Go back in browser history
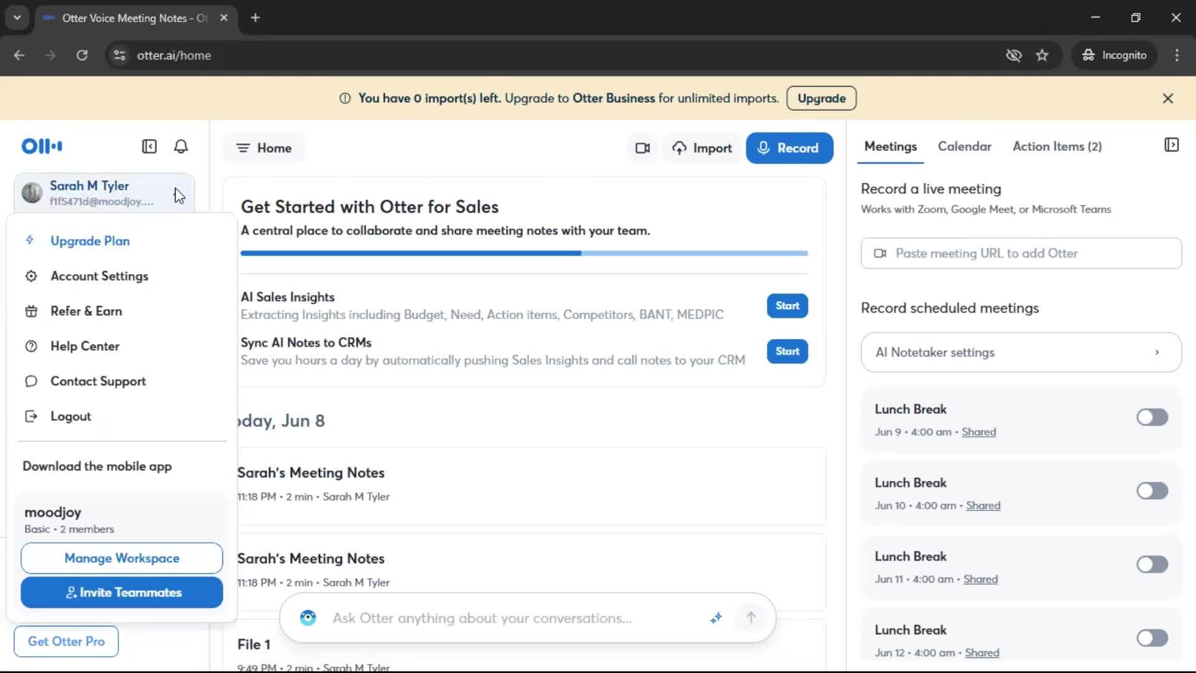Screen dimensions: 1196x673 19,55
